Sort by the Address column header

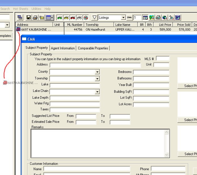click(34, 25)
